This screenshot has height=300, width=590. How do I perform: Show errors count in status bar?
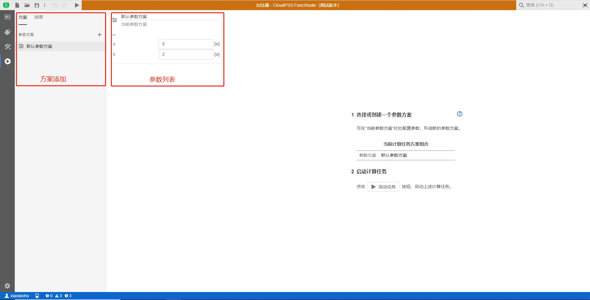point(49,296)
